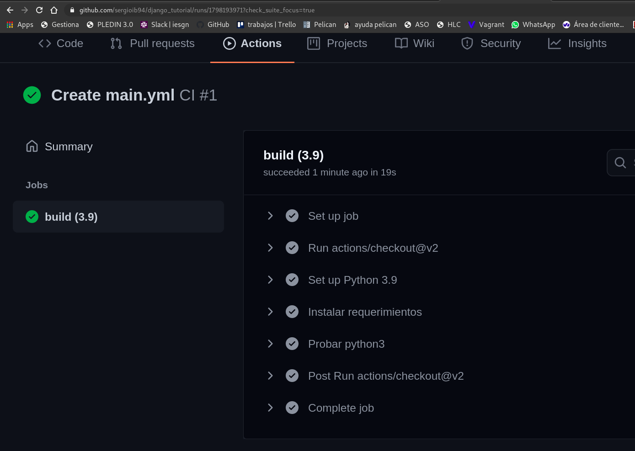The image size is (635, 451).
Task: Go back with the browser back arrow
Action: pyautogui.click(x=10, y=10)
